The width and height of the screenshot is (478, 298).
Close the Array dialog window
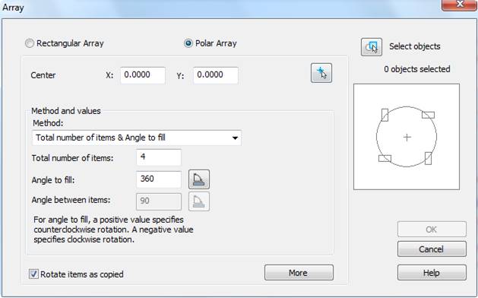click(x=459, y=5)
